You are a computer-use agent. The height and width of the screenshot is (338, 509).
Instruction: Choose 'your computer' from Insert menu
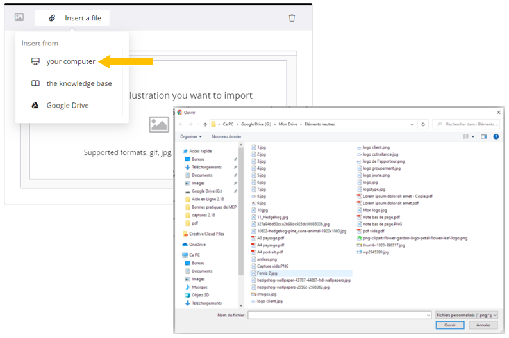click(x=71, y=61)
